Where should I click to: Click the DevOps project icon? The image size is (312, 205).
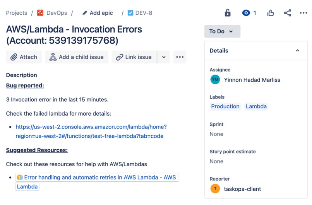tap(40, 13)
